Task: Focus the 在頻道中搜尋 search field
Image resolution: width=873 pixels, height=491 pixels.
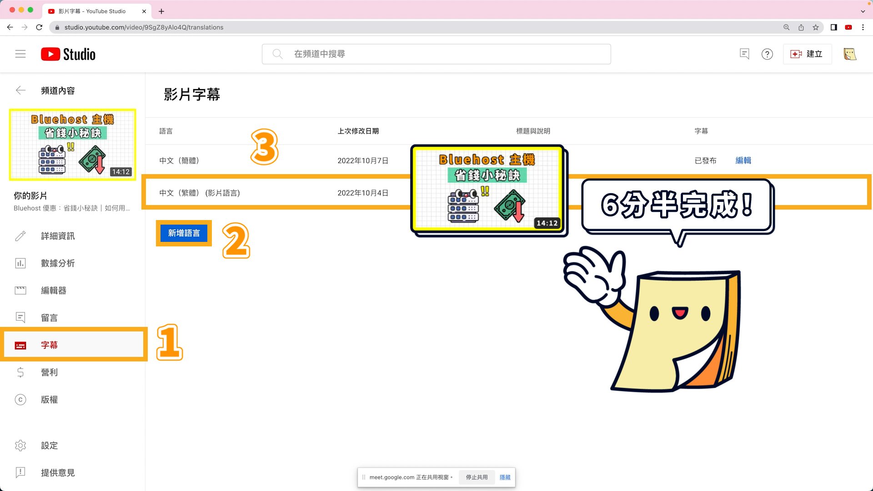Action: (436, 54)
